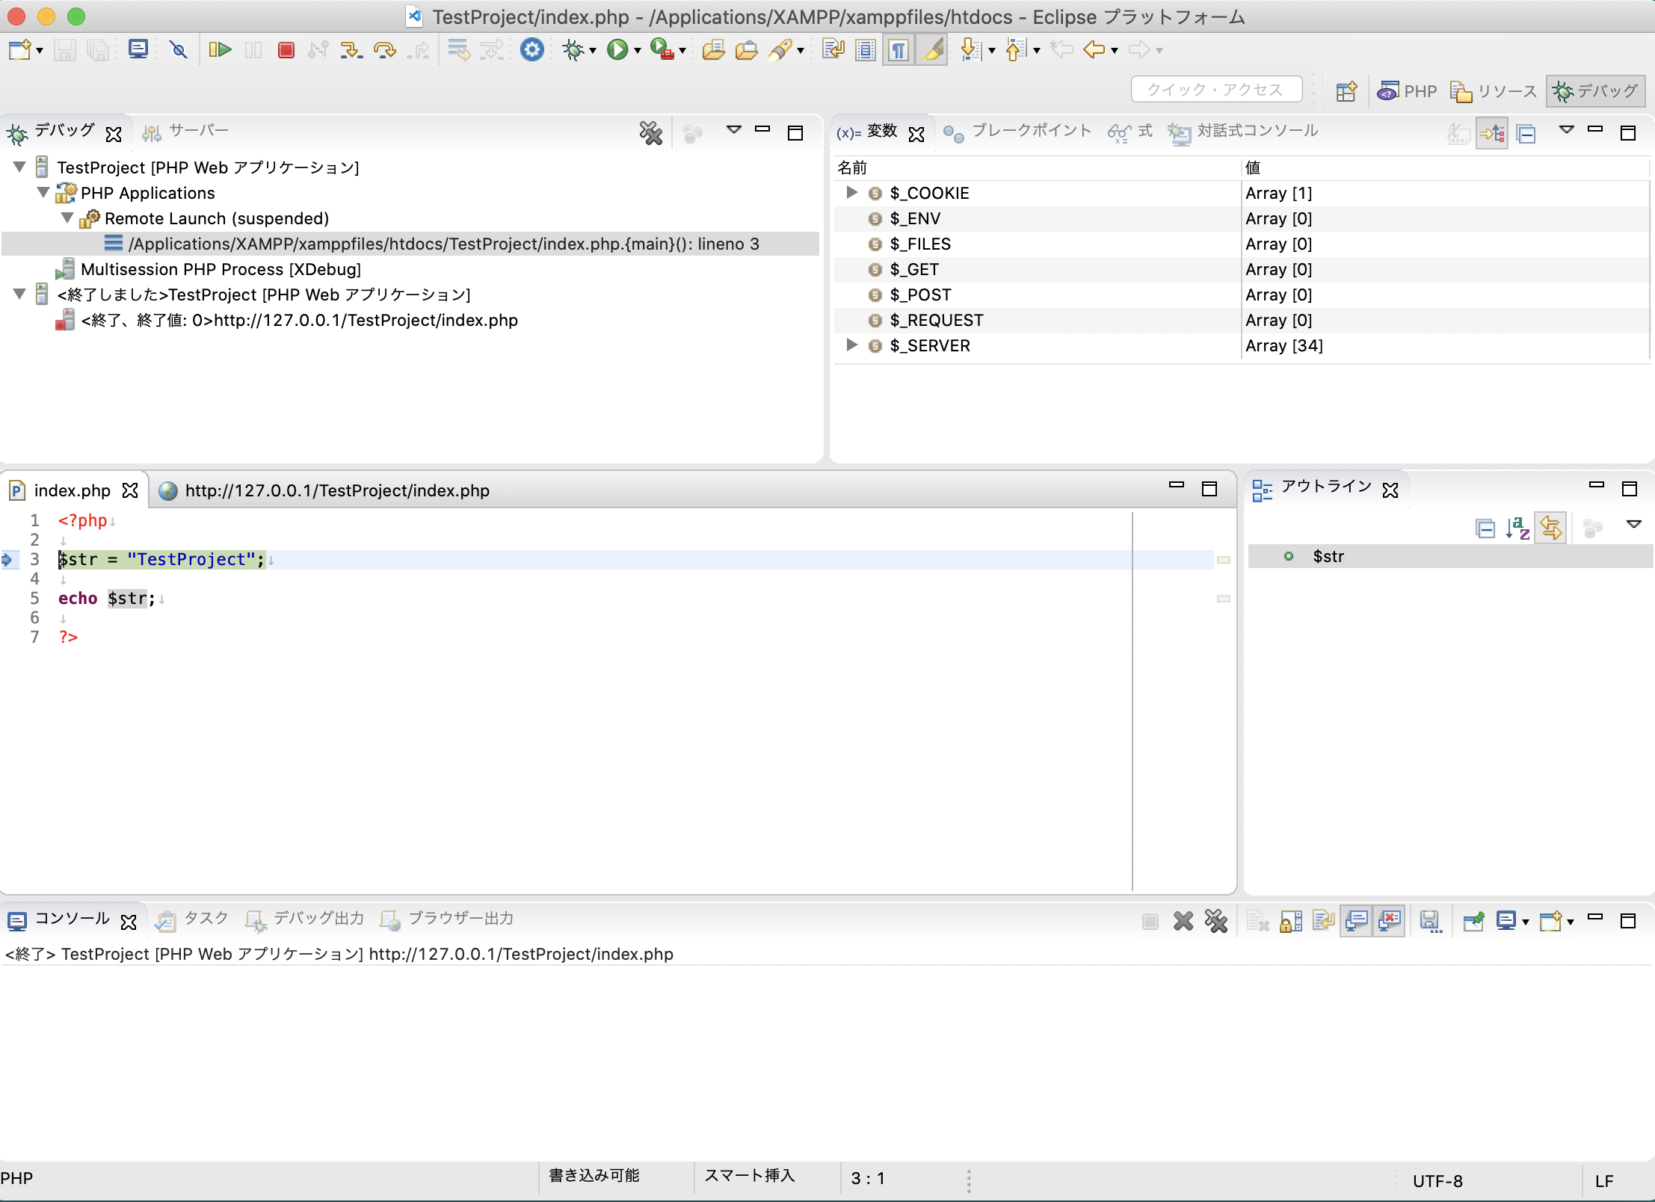This screenshot has height=1202, width=1655.
Task: Sort the outline alphabetically
Action: pos(1517,528)
